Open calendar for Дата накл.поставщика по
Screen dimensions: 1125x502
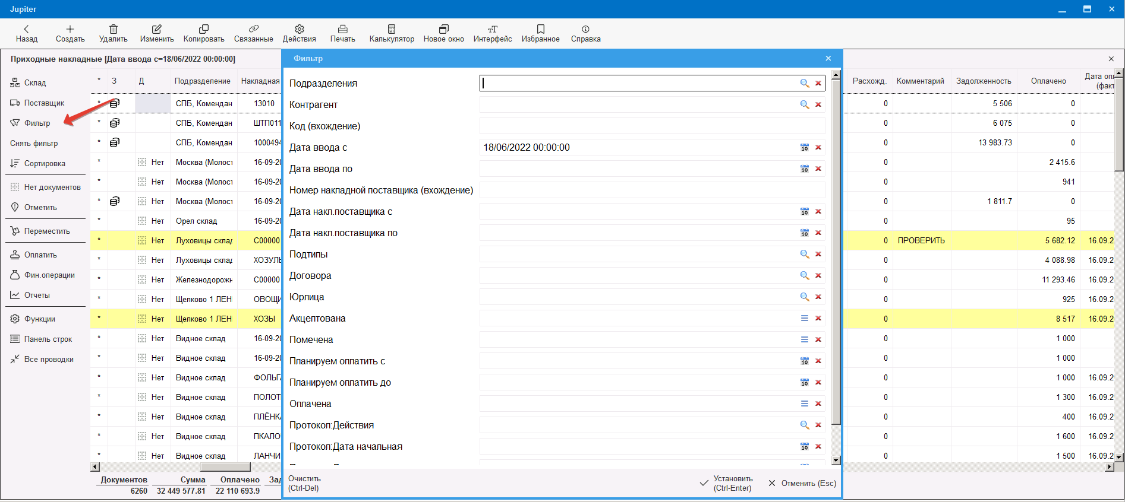[x=805, y=233]
